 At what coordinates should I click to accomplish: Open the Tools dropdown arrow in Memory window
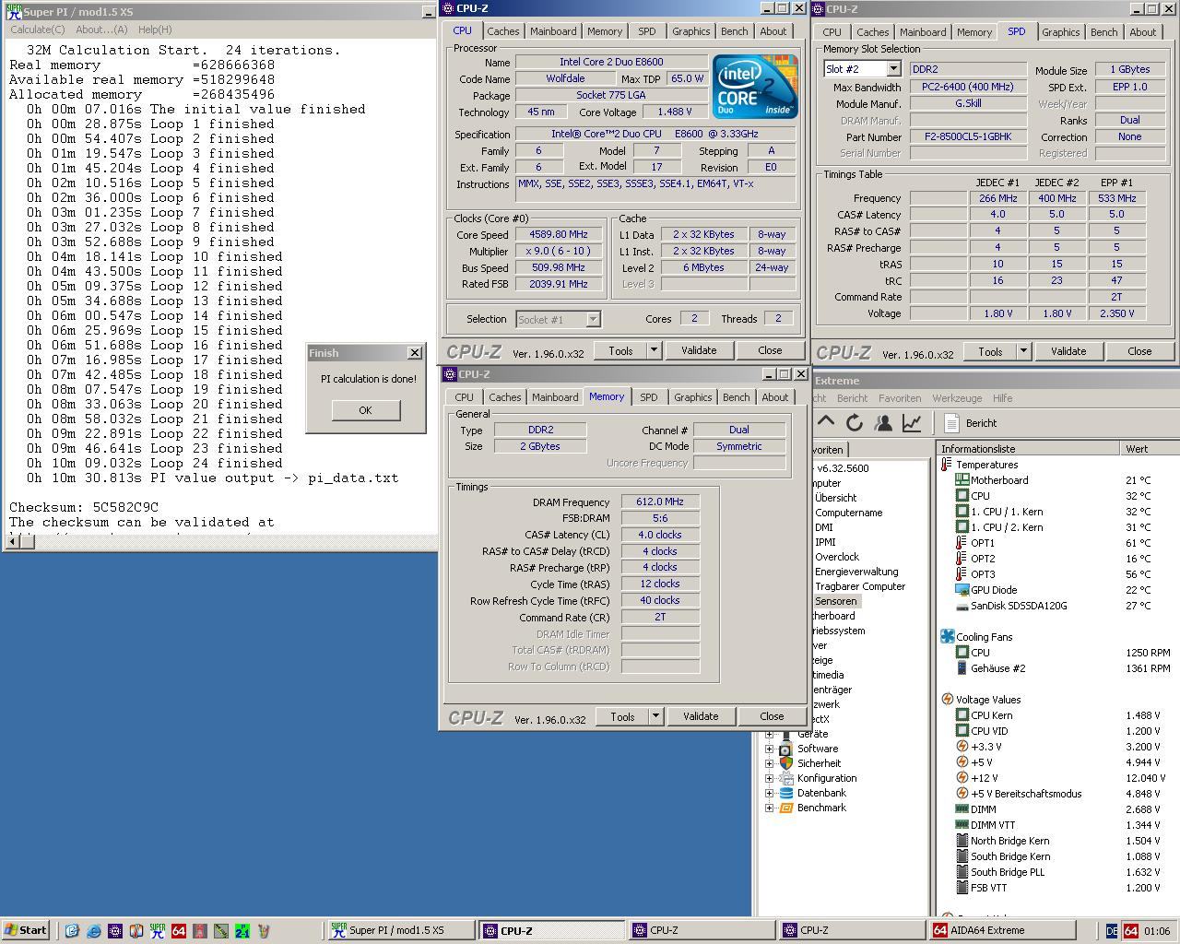click(655, 716)
